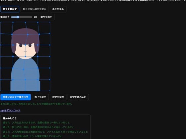Screen dimensions: 186x139
Task: Click check line about ファイル名が1対1
Action: (x=45, y=132)
